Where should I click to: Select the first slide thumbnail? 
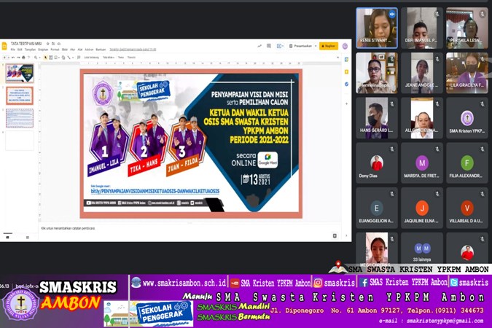[20, 73]
